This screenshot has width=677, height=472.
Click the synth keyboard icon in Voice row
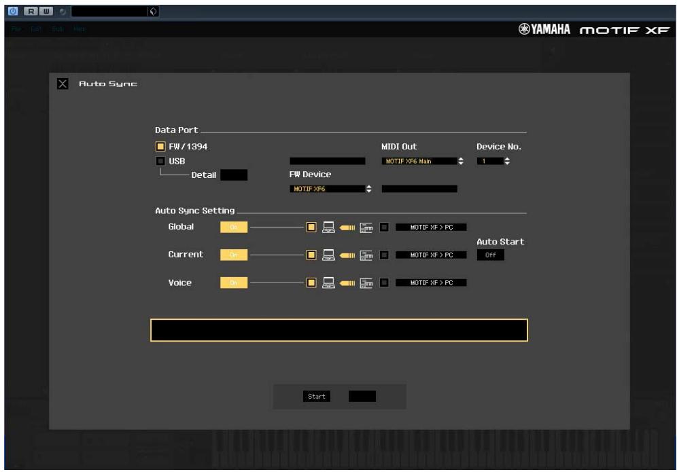click(366, 283)
